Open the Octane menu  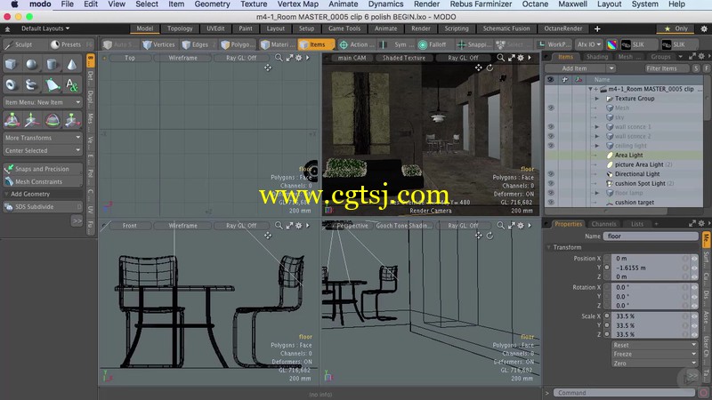coord(535,4)
